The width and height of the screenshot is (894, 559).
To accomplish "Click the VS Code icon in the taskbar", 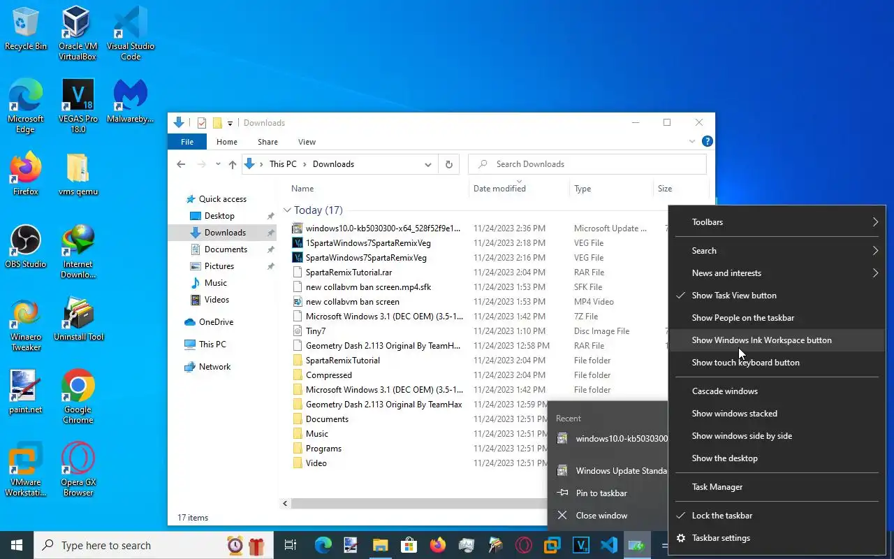I will [609, 545].
